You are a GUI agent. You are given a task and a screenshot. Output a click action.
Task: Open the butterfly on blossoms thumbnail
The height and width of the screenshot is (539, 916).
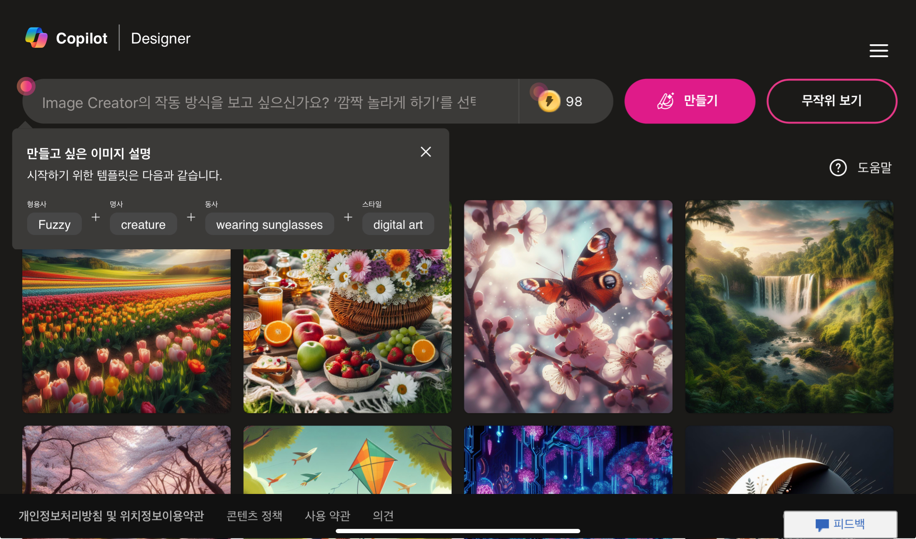(x=568, y=306)
